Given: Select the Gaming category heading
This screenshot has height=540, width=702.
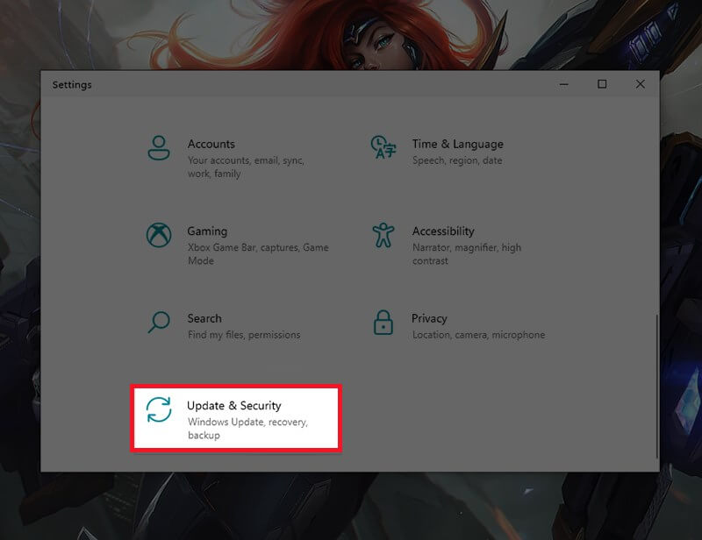Looking at the screenshot, I should (x=207, y=231).
